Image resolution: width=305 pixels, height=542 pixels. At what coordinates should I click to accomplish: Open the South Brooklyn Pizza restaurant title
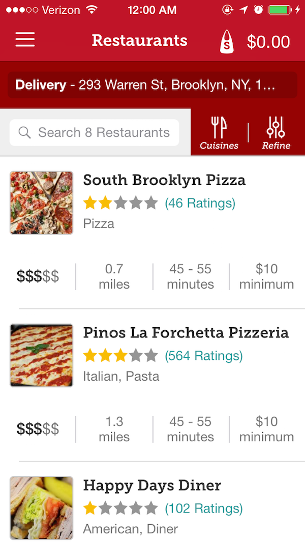click(x=164, y=180)
